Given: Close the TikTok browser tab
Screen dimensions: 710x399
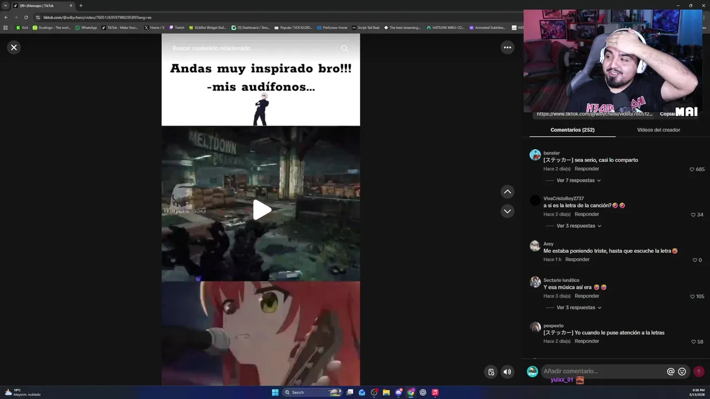Looking at the screenshot, I should (70, 6).
